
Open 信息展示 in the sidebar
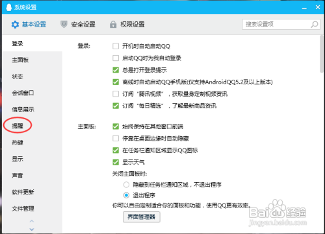coord(32,110)
